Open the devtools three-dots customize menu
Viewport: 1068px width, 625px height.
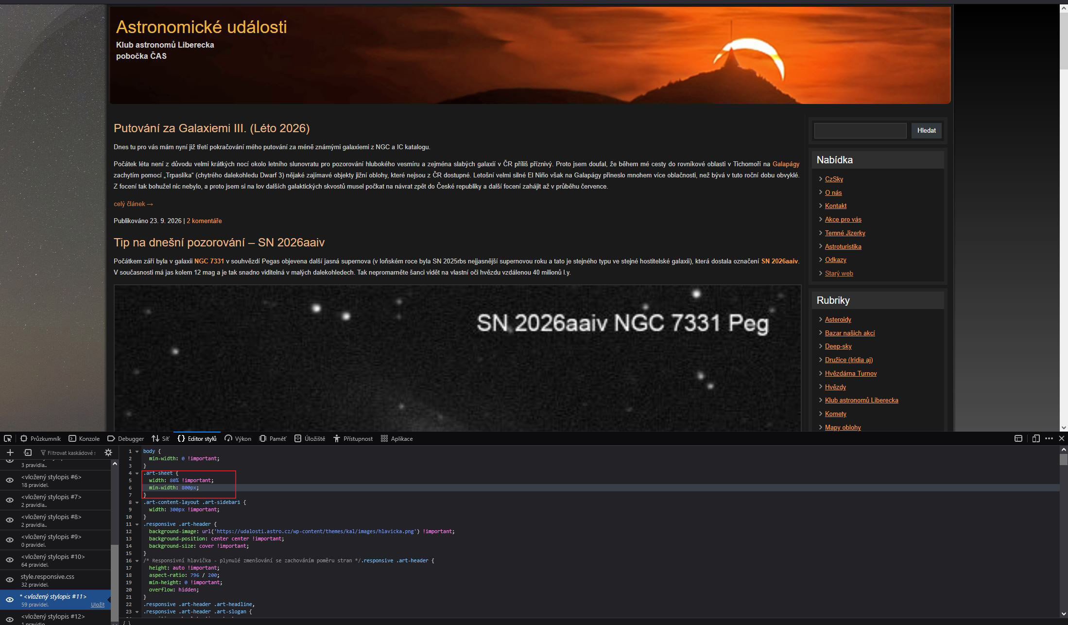tap(1049, 438)
